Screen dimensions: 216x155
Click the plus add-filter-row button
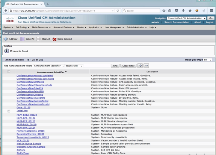click(140, 66)
